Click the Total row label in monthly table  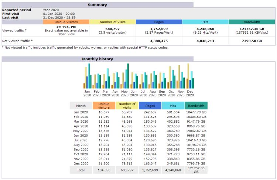(x=81, y=170)
